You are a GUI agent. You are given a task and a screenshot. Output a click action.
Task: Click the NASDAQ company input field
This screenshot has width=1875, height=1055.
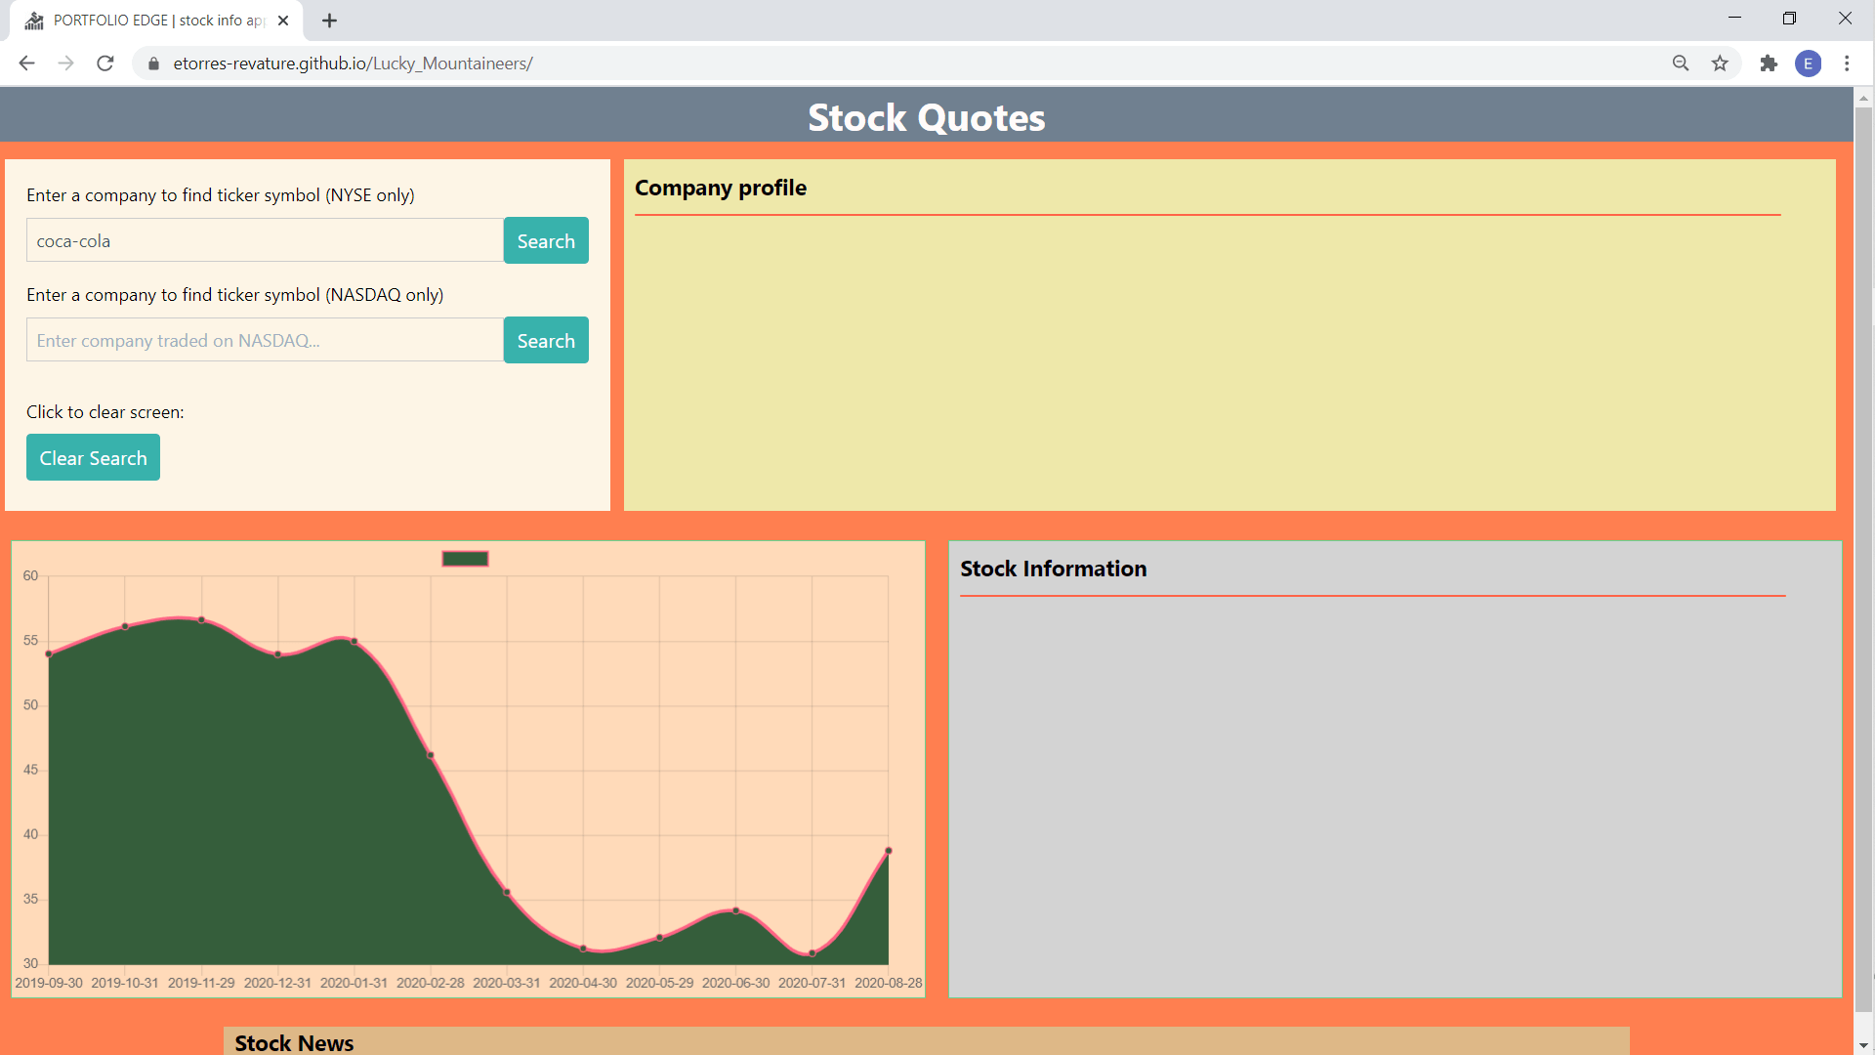[x=264, y=340]
